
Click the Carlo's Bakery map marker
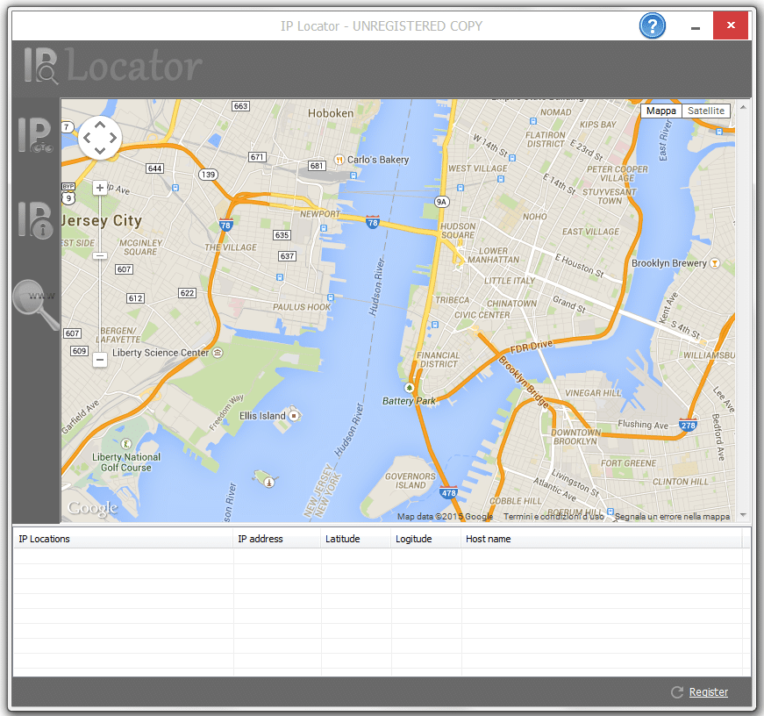[x=339, y=160]
